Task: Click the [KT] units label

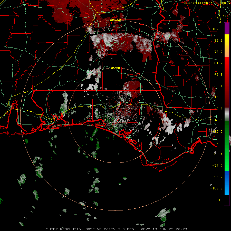Action: point(219,18)
